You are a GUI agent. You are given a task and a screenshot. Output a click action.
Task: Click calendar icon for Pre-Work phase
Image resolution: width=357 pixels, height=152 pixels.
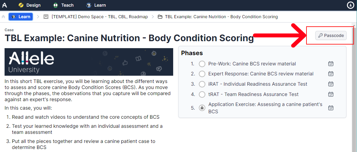[331, 64]
